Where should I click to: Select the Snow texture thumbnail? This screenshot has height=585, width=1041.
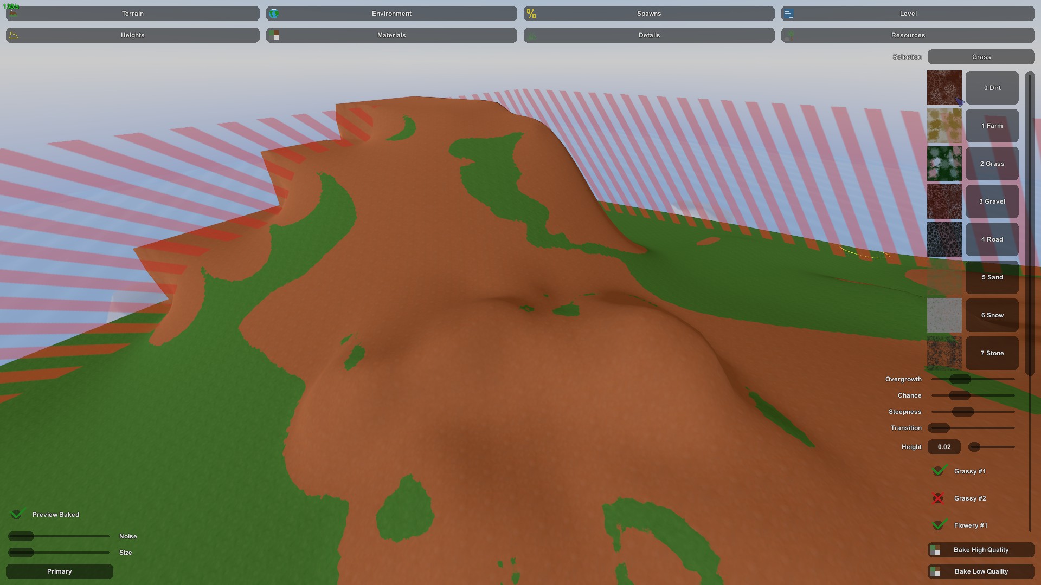[944, 315]
